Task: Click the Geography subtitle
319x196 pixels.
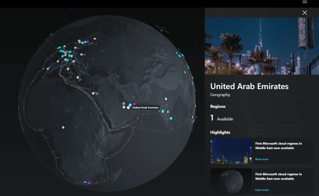Action: tap(220, 95)
